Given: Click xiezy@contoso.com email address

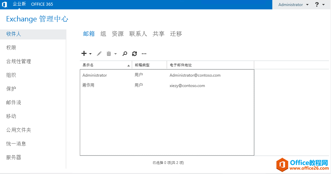Looking at the screenshot, I should (187, 86).
